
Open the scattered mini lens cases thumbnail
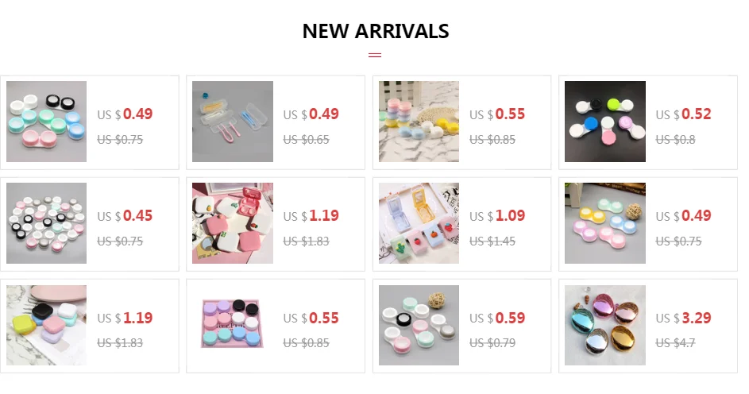coord(46,223)
